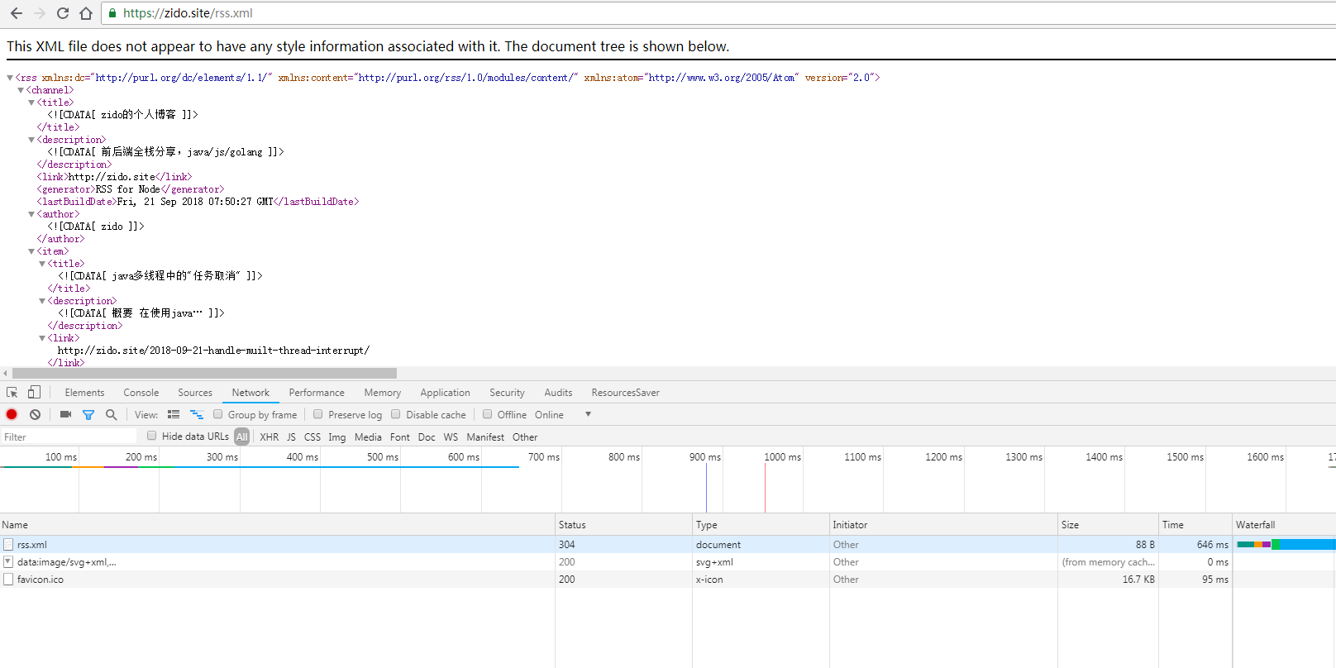The height and width of the screenshot is (668, 1336).
Task: Tick the Hide data URLs checkbox
Action: click(151, 436)
